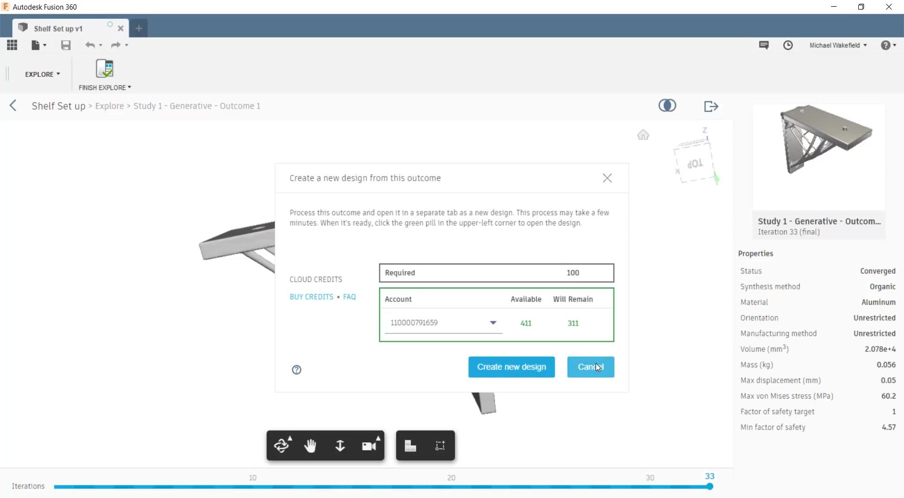Open the job status clock icon
This screenshot has width=904, height=498.
[788, 45]
